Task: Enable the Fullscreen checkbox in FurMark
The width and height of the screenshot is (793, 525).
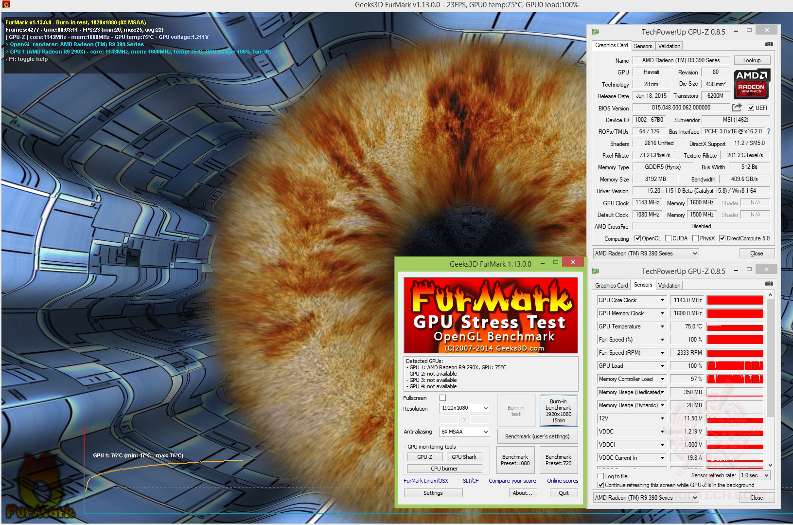Action: (442, 398)
